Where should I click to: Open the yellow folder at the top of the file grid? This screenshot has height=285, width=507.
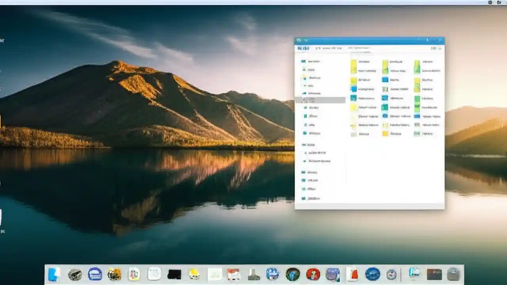pyautogui.click(x=354, y=65)
